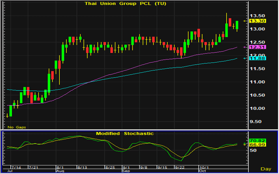Click the 9.50 price axis label
The width and height of the screenshot is (279, 174).
click(256, 122)
